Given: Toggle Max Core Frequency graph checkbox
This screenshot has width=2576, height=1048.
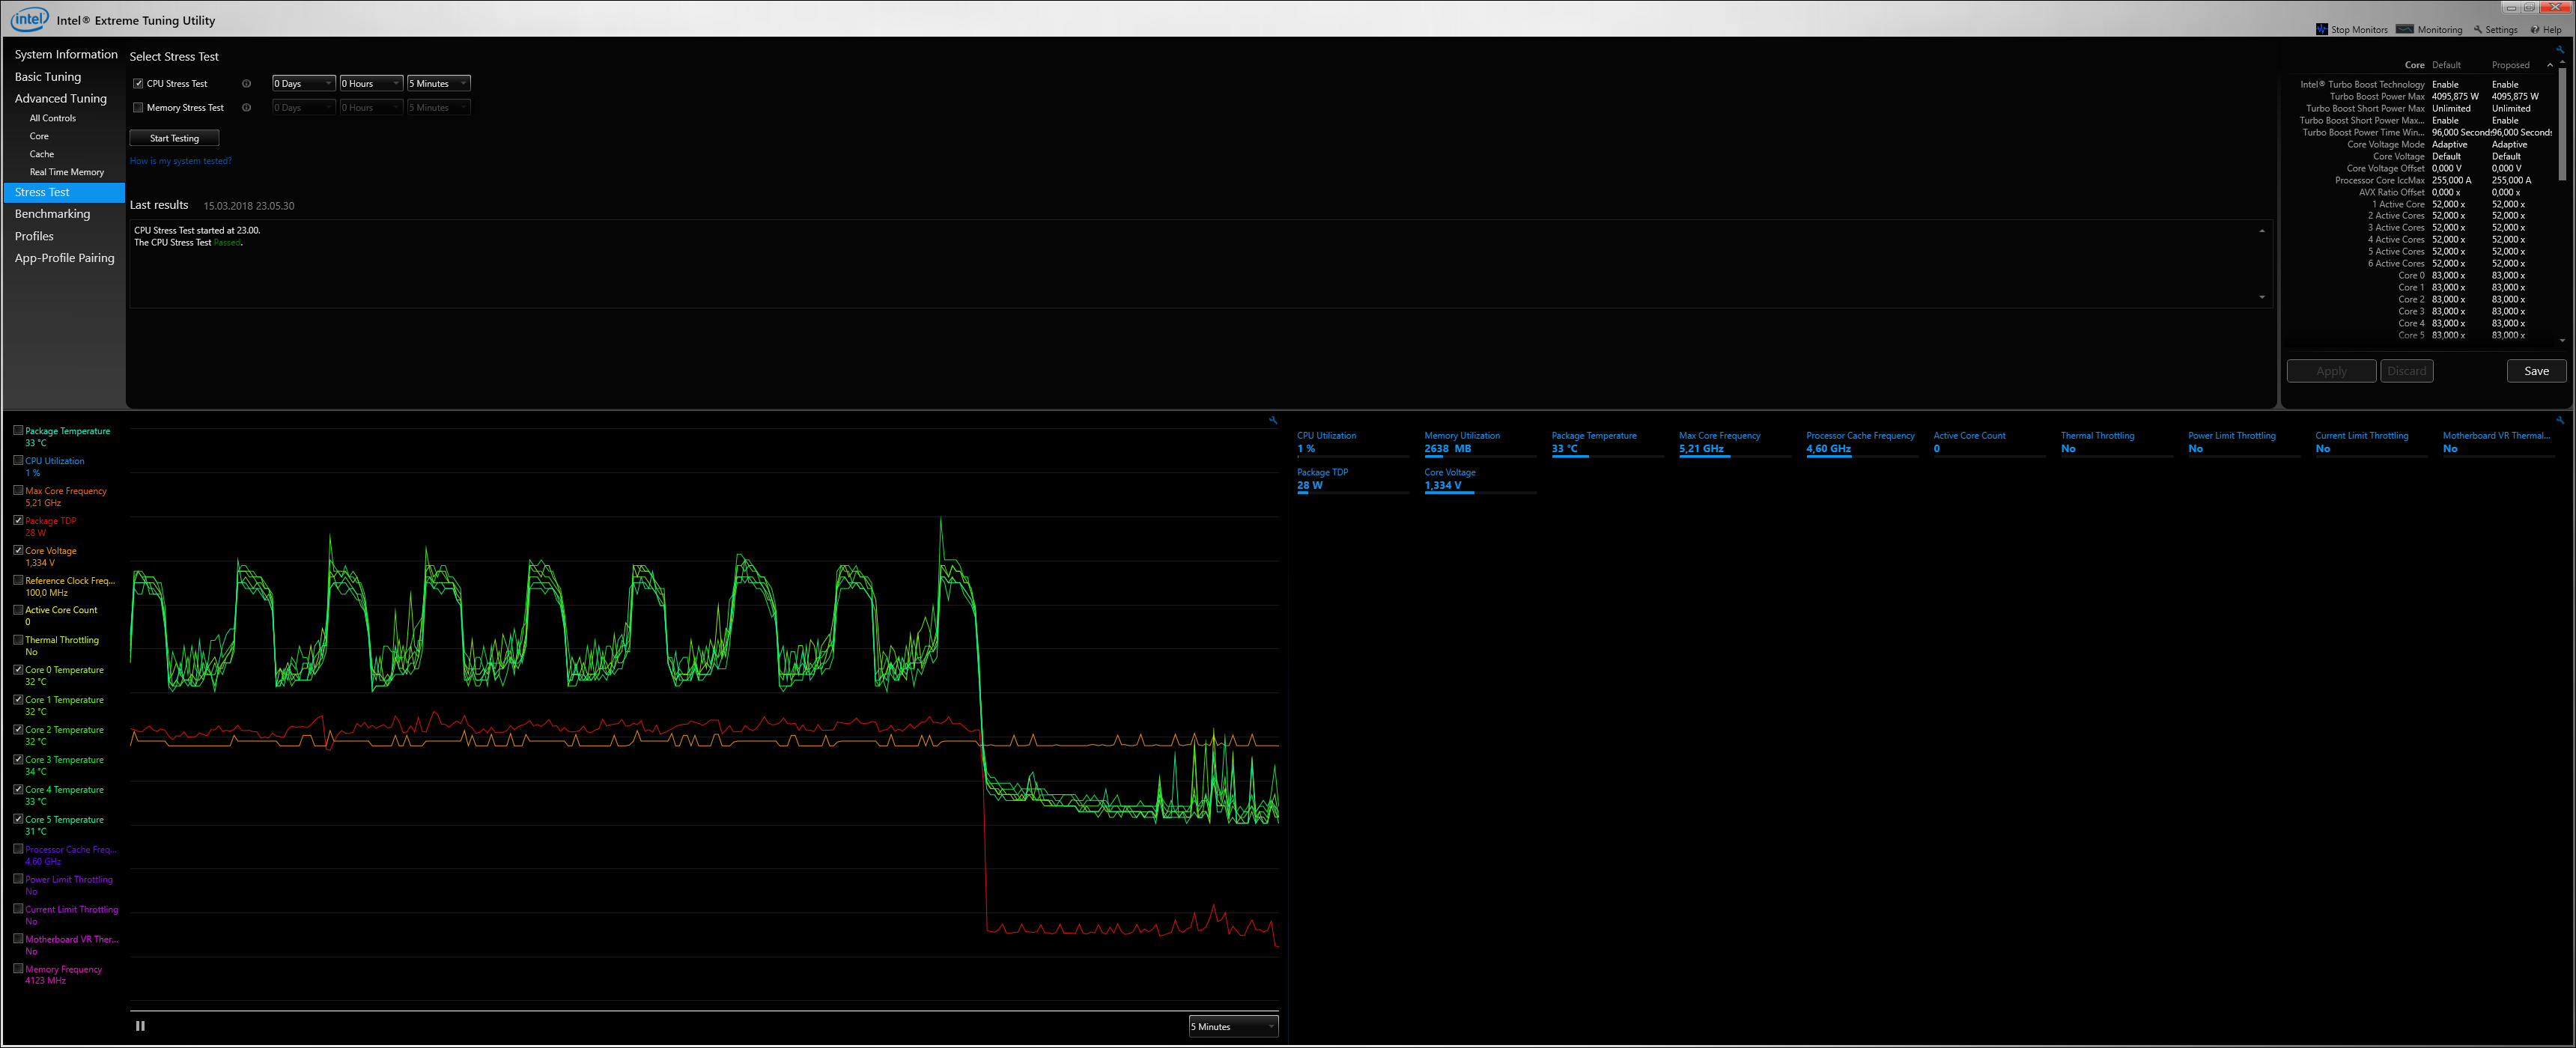Looking at the screenshot, I should 18,490.
